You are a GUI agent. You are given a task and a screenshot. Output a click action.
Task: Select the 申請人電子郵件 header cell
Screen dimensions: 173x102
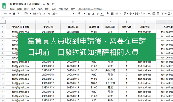tap(21, 27)
